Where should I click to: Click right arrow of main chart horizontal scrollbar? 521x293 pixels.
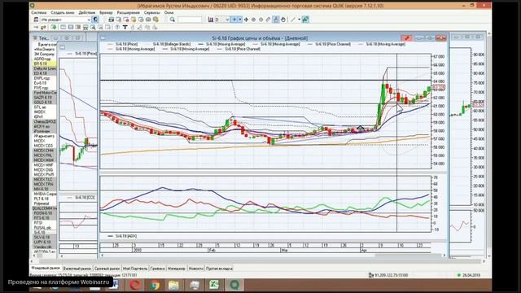(444, 255)
